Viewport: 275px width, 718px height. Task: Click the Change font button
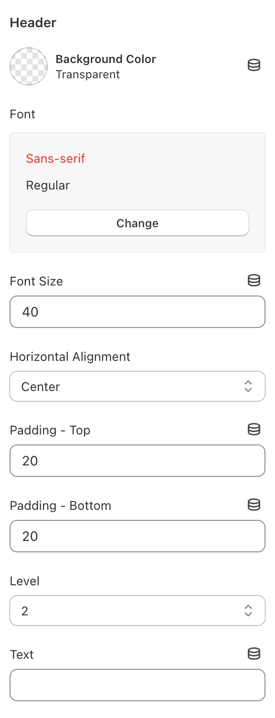pyautogui.click(x=137, y=223)
